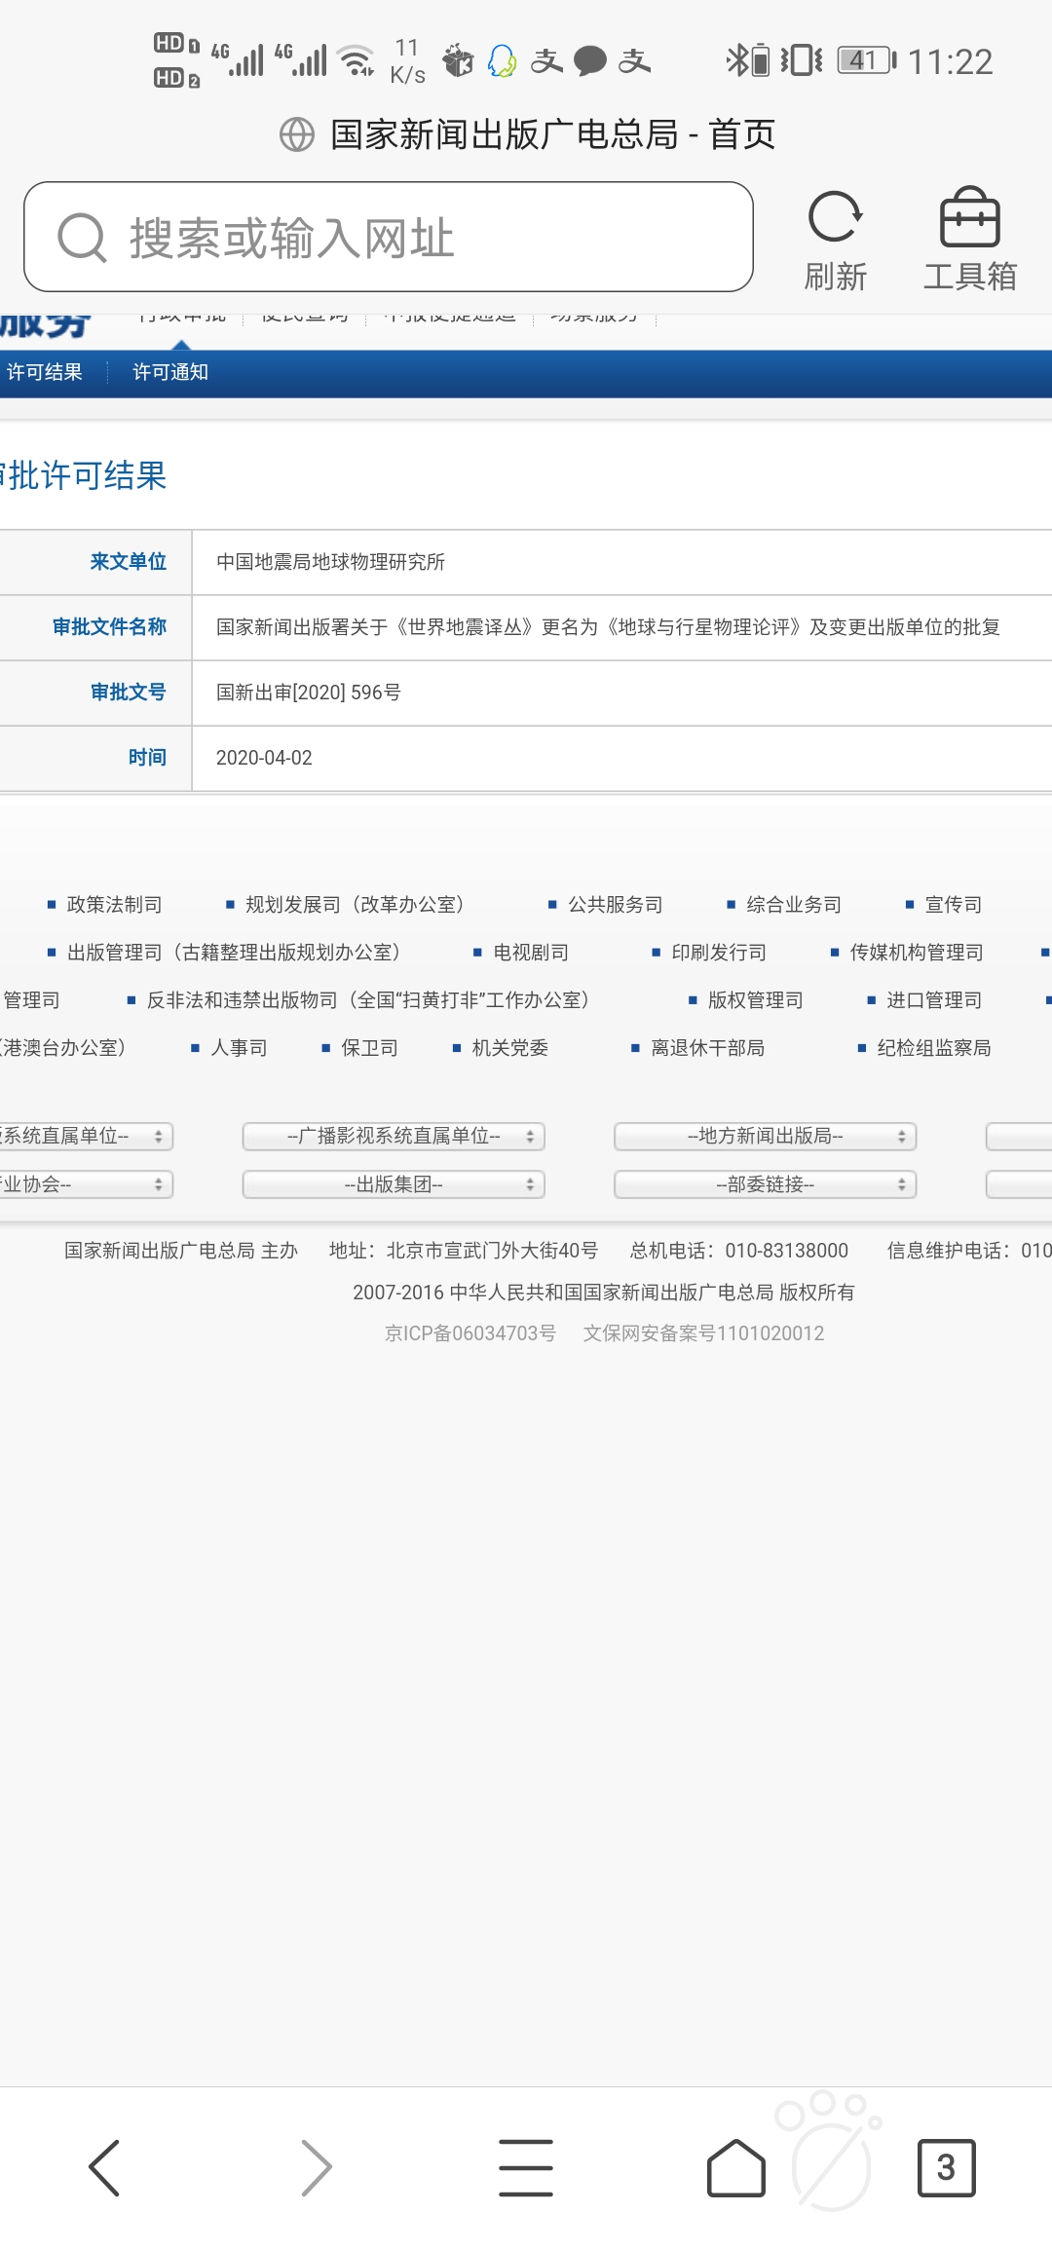Select the text 中国地震局地球物理研究所

[330, 562]
